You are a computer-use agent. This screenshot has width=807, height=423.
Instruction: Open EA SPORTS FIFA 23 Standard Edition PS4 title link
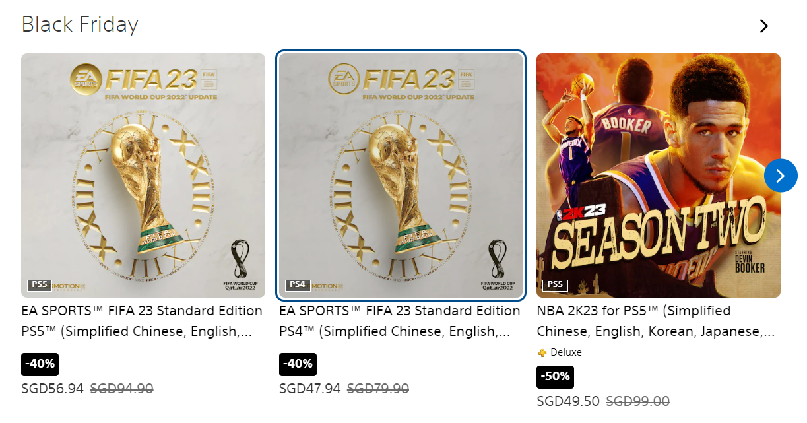pyautogui.click(x=400, y=321)
